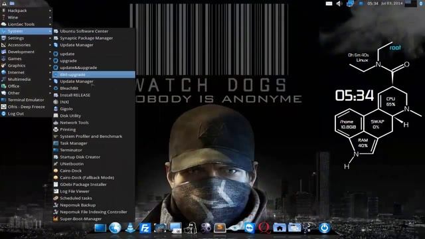Expand the Development submenu arrow
The height and width of the screenshot is (239, 425).
tap(50, 52)
